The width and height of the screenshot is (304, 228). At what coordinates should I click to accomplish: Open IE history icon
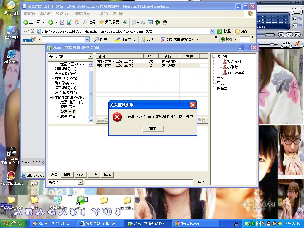pos(125,22)
